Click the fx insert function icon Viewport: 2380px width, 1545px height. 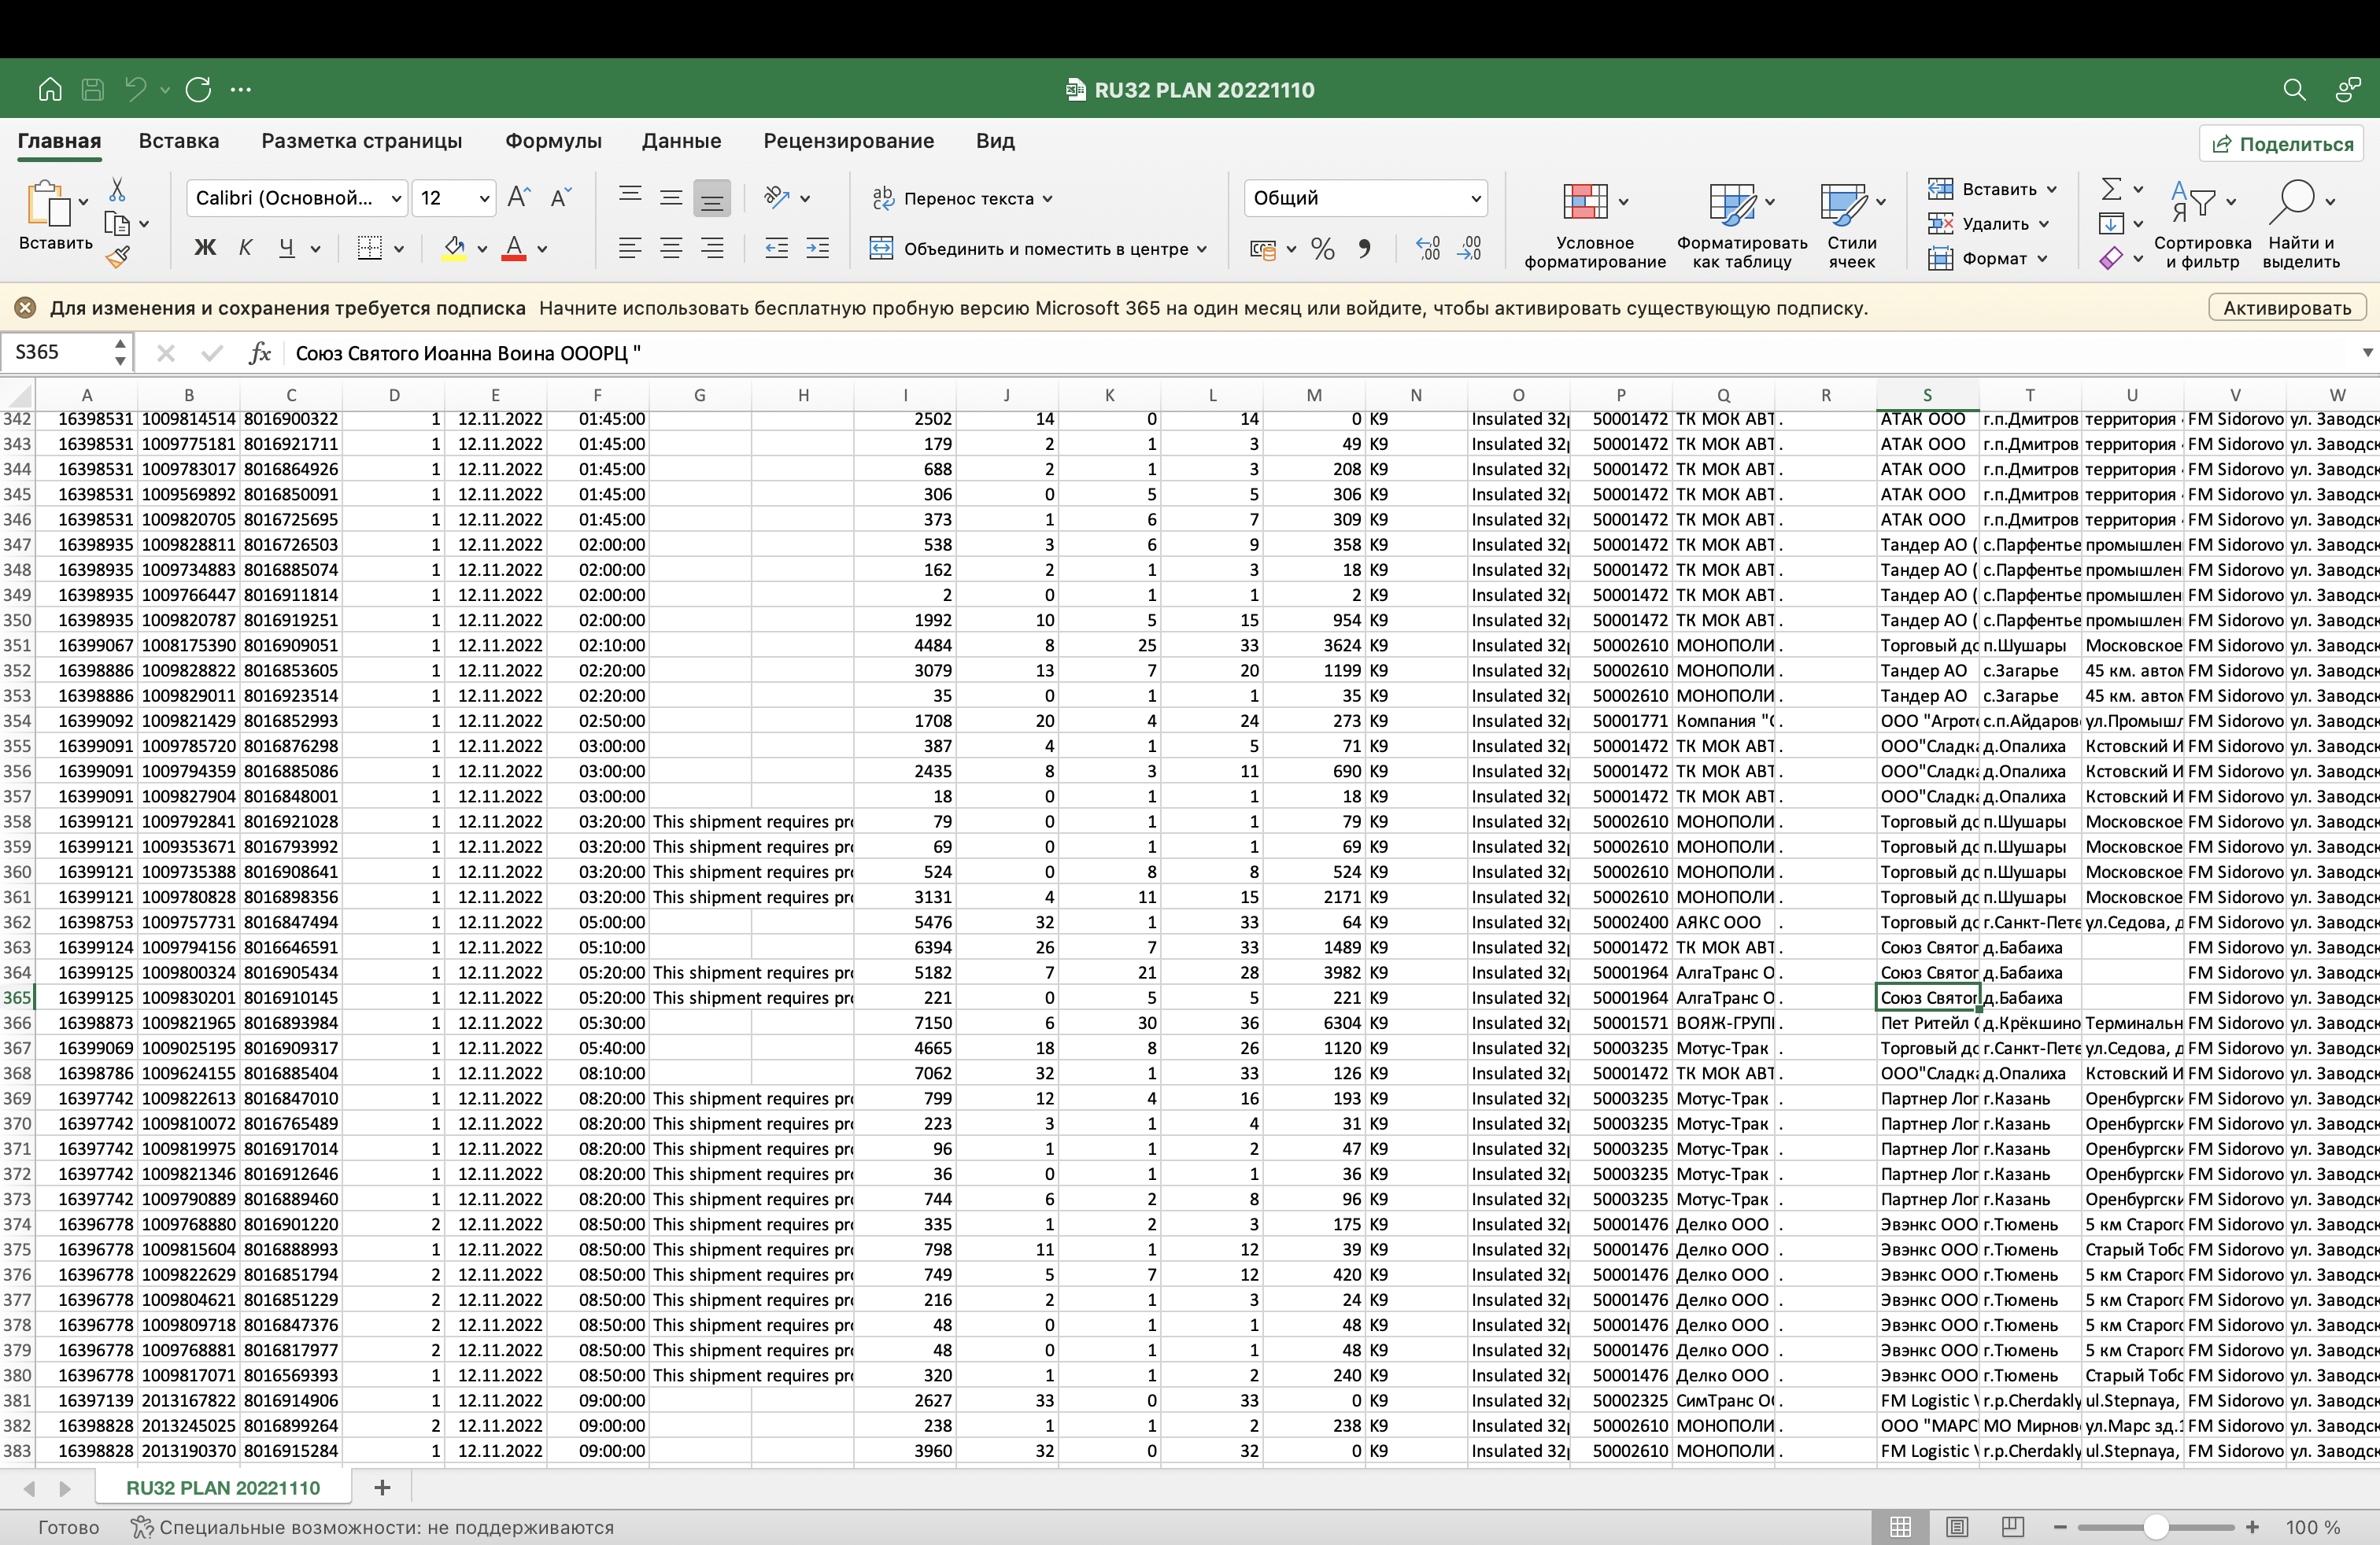point(260,352)
